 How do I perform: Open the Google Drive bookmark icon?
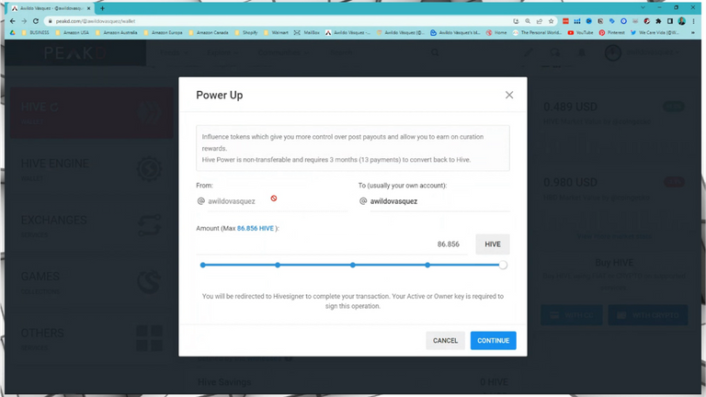tap(13, 32)
